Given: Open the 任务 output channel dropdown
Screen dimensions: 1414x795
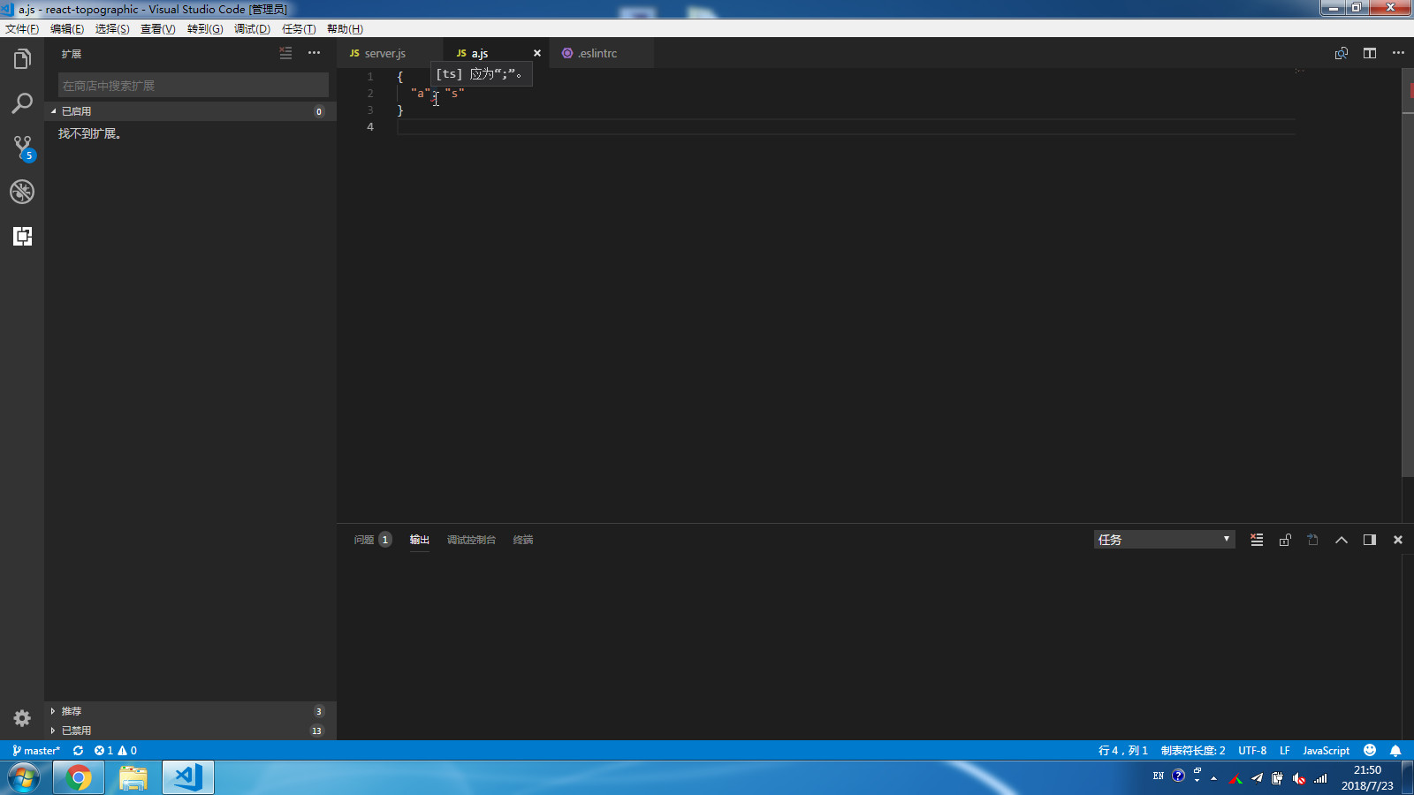Looking at the screenshot, I should click(x=1163, y=539).
